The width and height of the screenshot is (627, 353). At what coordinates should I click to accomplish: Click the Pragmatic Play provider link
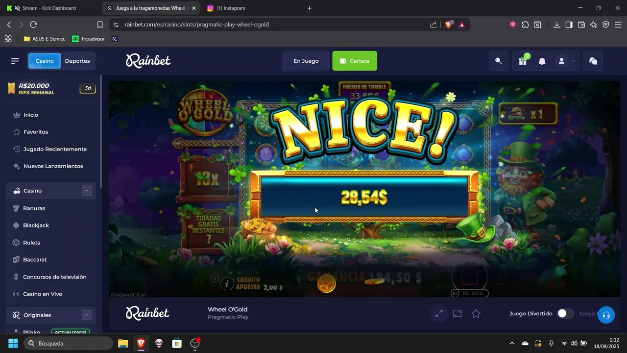(228, 317)
